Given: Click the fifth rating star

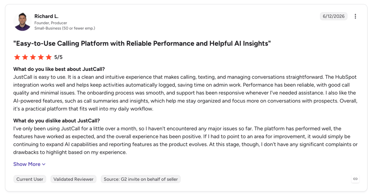Looking at the screenshot, I should tap(49, 57).
